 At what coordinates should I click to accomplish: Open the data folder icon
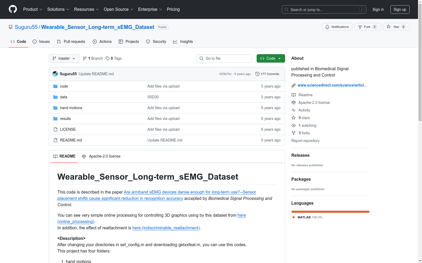click(55, 97)
